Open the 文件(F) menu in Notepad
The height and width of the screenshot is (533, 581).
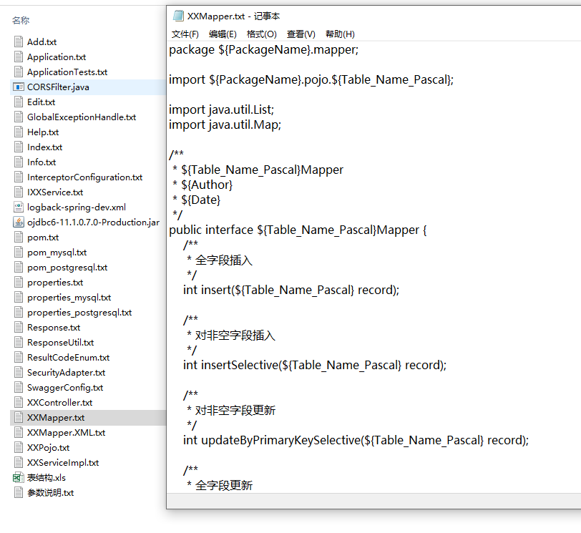coord(185,34)
